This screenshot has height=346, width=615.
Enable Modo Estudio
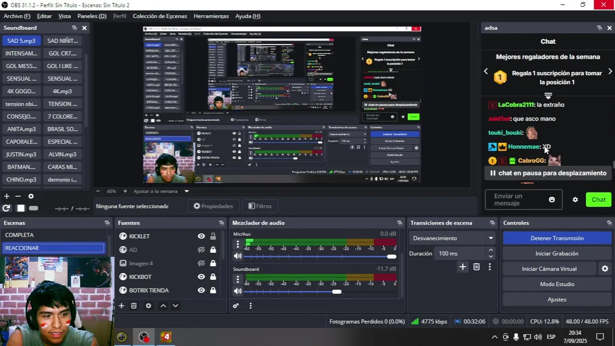click(557, 284)
